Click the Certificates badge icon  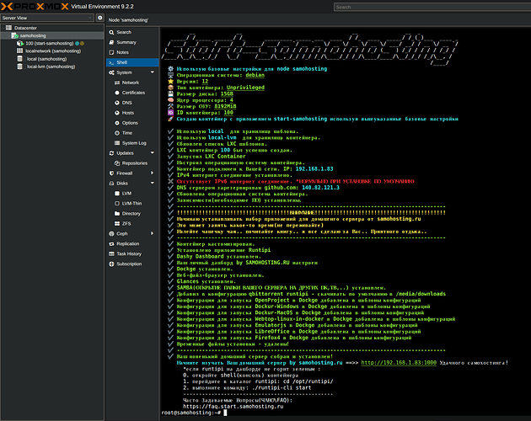tap(117, 93)
